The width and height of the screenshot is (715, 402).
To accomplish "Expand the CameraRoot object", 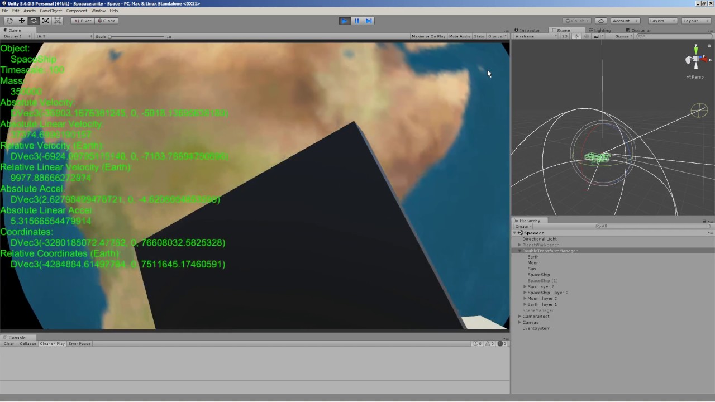I will pos(520,317).
